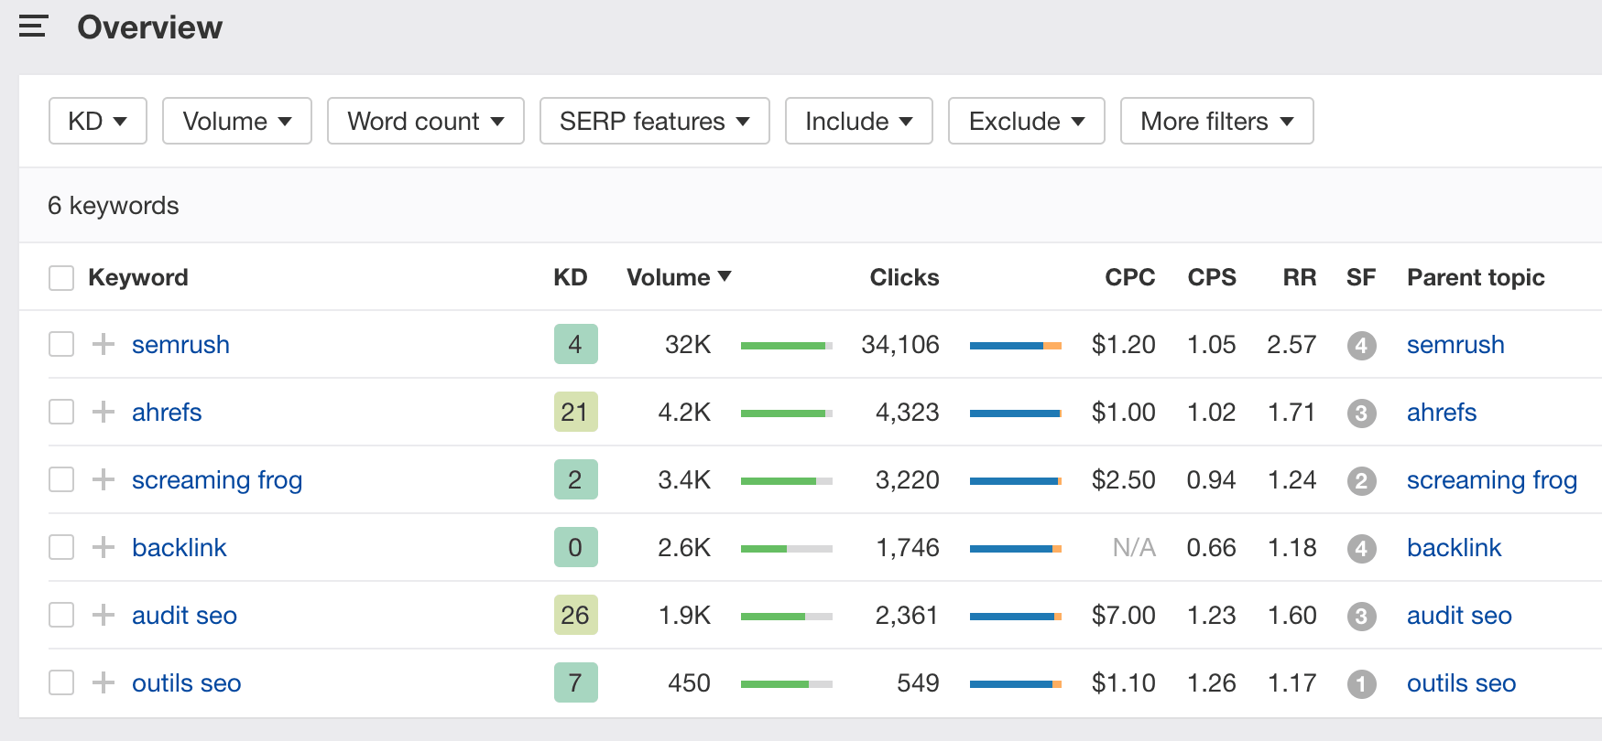This screenshot has height=741, width=1602.
Task: Check the box for the backlink row
Action: 61,547
